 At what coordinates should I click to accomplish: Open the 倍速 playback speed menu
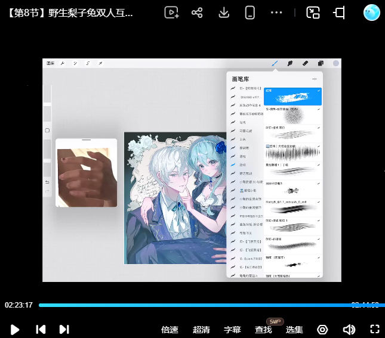[x=170, y=330]
